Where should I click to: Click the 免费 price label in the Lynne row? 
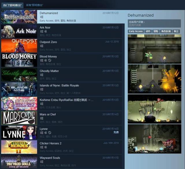(116, 132)
